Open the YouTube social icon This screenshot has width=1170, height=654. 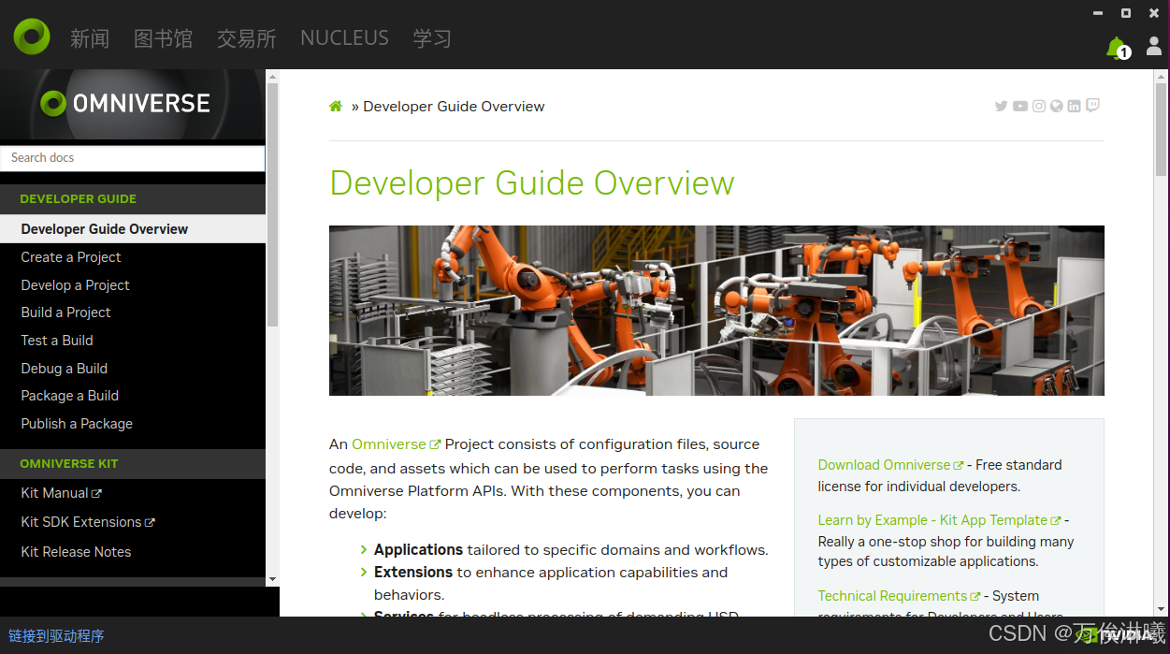(1020, 106)
